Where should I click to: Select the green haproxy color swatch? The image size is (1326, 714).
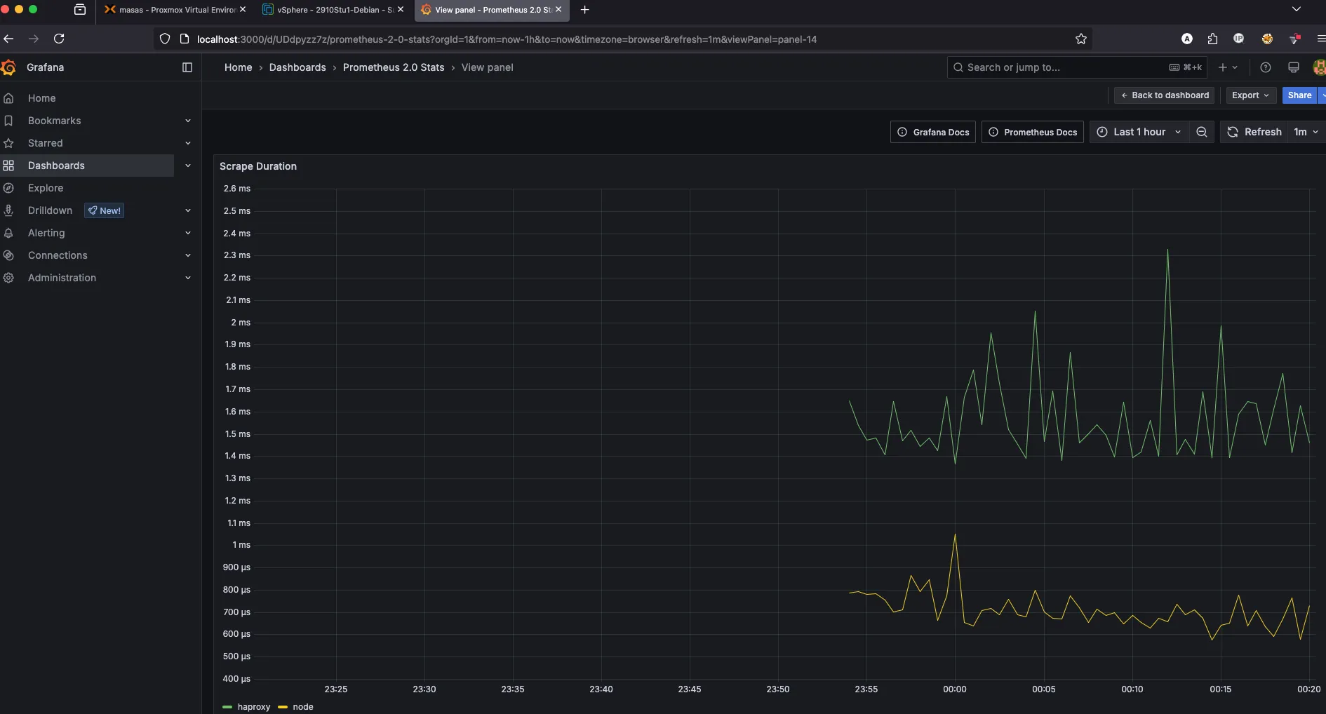click(x=227, y=707)
